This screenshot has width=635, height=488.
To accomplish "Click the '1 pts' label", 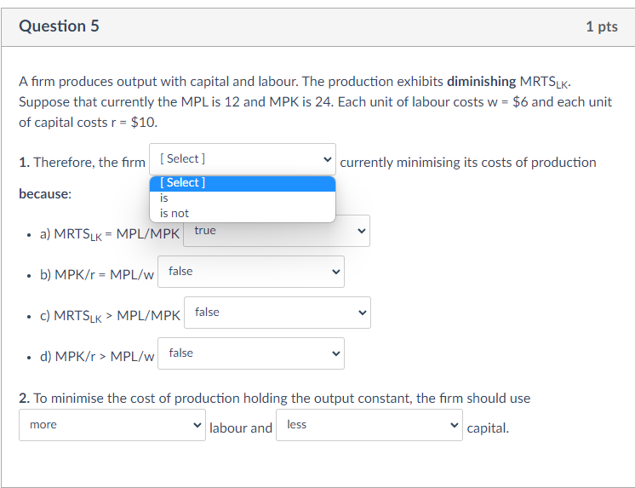I will click(602, 26).
